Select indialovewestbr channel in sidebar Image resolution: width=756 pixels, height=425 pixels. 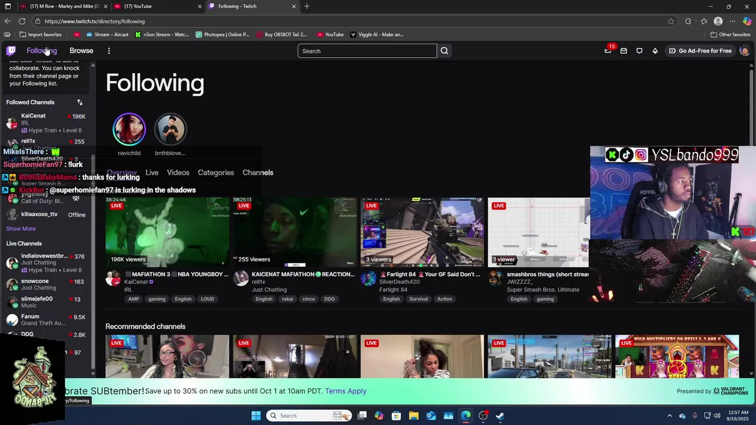click(46, 263)
